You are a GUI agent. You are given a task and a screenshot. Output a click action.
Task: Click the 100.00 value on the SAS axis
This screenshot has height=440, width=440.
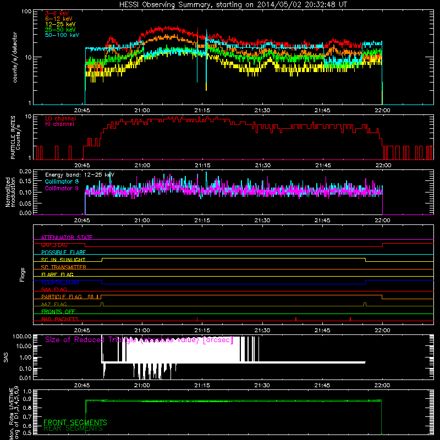(22, 336)
